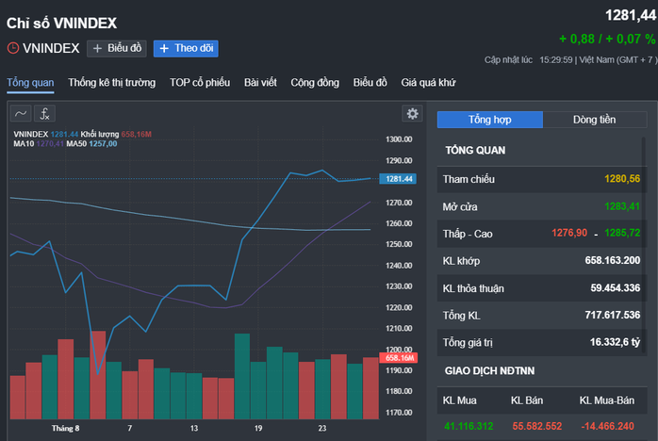
Task: Click the VNINDEX 1281.44 chart legend
Action: (x=46, y=134)
